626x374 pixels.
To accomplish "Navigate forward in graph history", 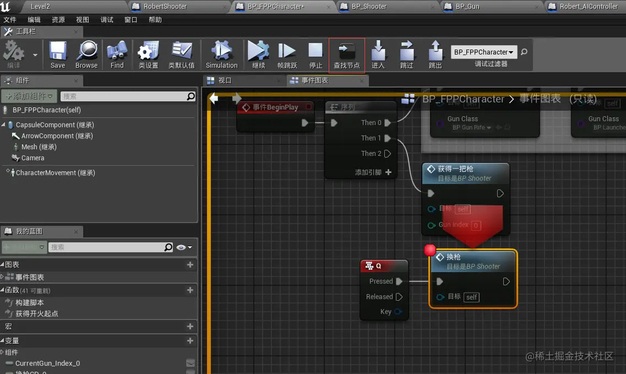I will click(x=236, y=98).
